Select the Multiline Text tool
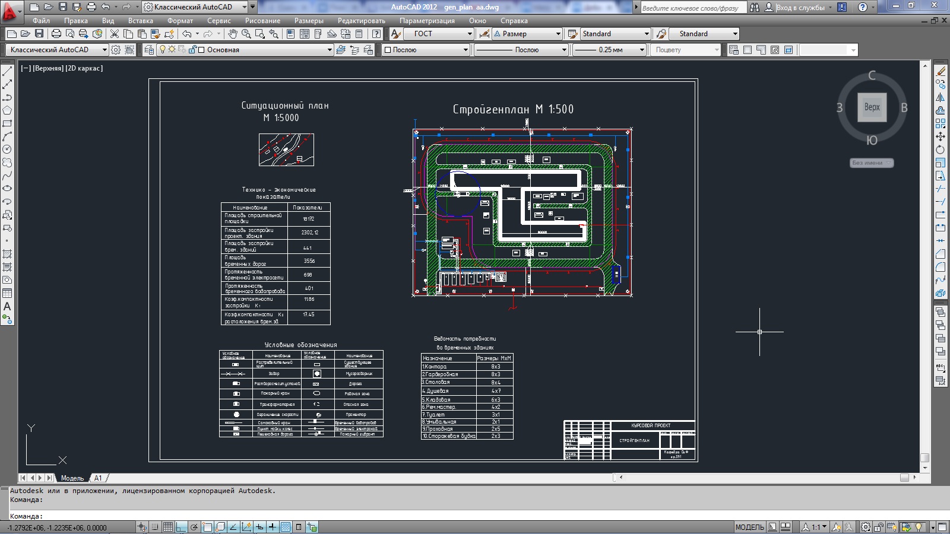This screenshot has width=950, height=534. 7,307
